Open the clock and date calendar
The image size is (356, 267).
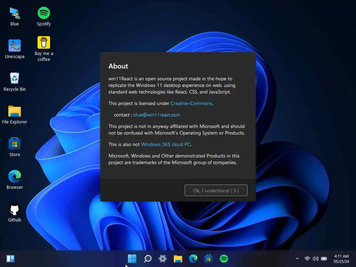coord(341,259)
